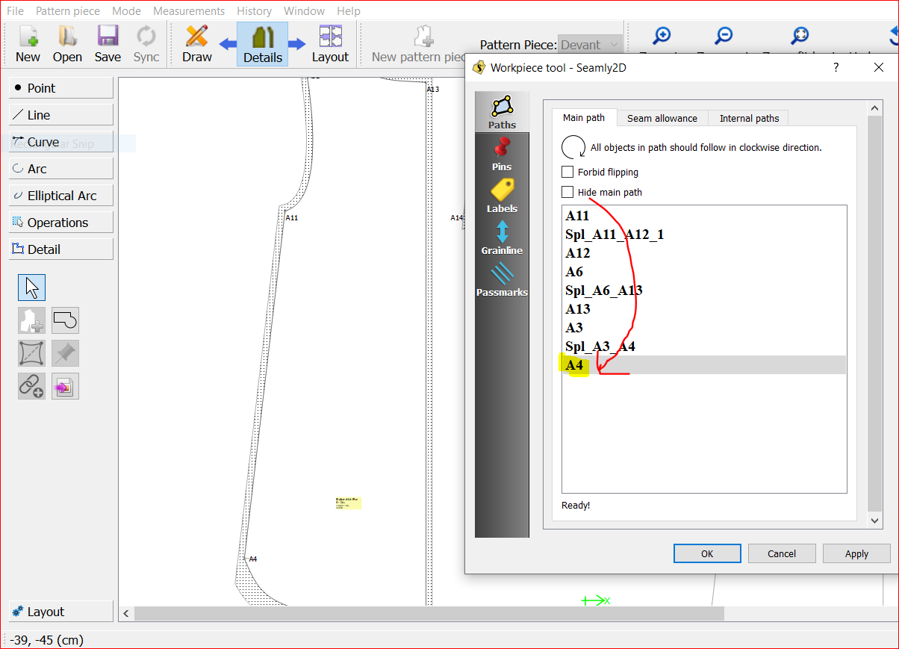Click the Save toolbar icon
The width and height of the screenshot is (899, 649).
pyautogui.click(x=108, y=43)
